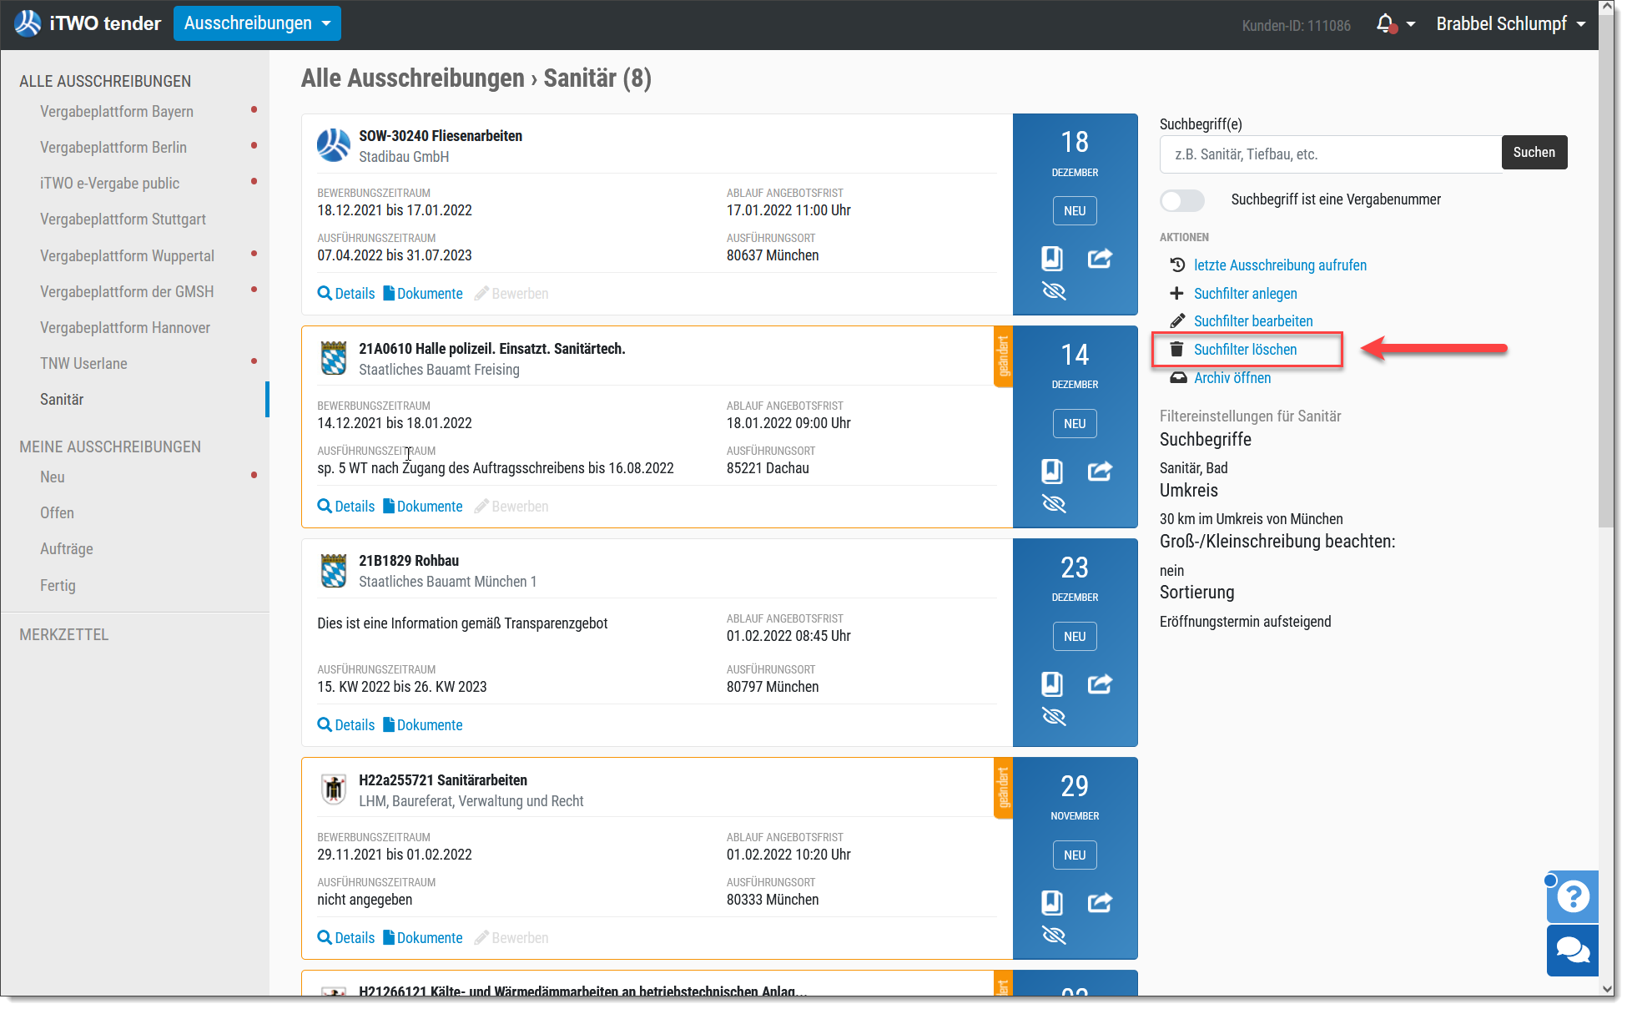
Task: Share the SOW-30240 Fliesenarbeiten tender
Action: tap(1100, 259)
